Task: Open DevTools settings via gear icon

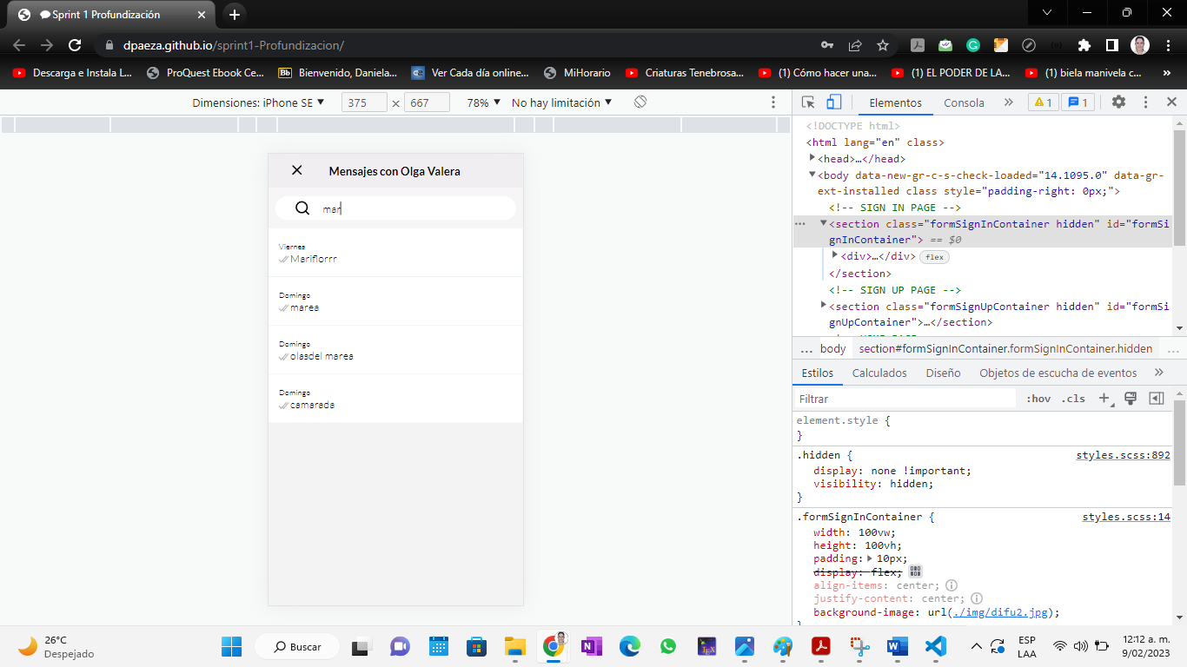Action: [1119, 102]
